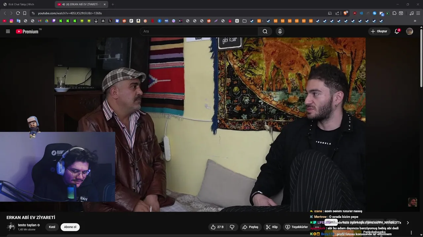Viewport: 423px width, 237px height.
Task: Open X (Twitter) bookmark icon
Action: tap(110, 21)
